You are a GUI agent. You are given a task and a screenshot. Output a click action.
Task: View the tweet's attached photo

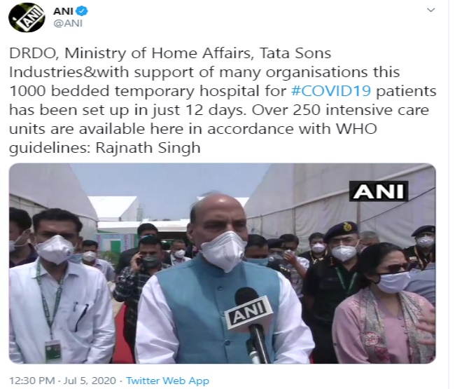tap(223, 264)
